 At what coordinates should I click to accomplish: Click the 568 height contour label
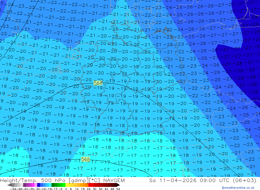point(86,159)
